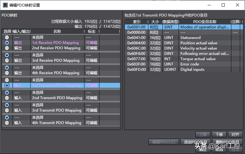245x154 pixels.
Task: Click the 对齐 (align) button
Action: click(x=235, y=134)
